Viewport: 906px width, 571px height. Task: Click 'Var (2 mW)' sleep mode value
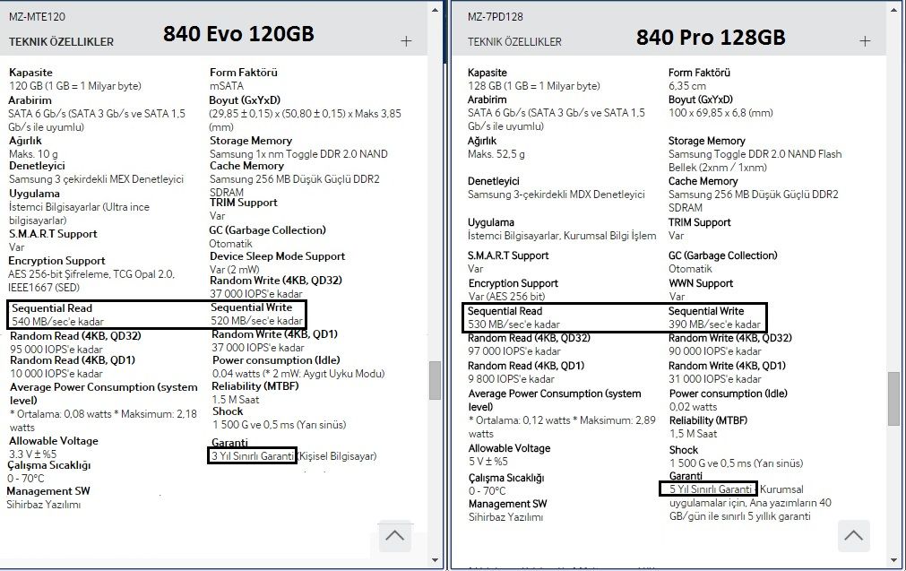pos(235,269)
